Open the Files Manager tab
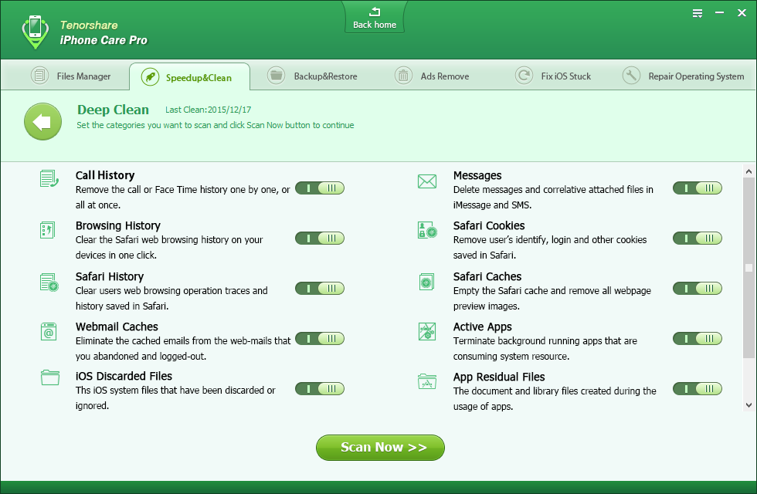The height and width of the screenshot is (494, 757). pos(71,76)
